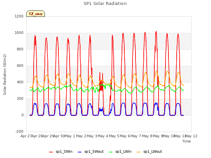Click the May 4 x-axis label
Viewport: 211px width, 158px height.
click(x=103, y=136)
